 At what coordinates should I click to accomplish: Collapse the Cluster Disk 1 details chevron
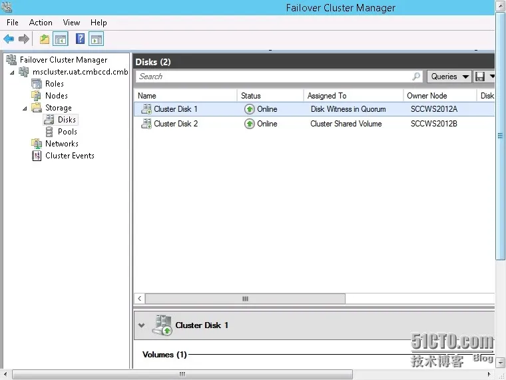141,325
